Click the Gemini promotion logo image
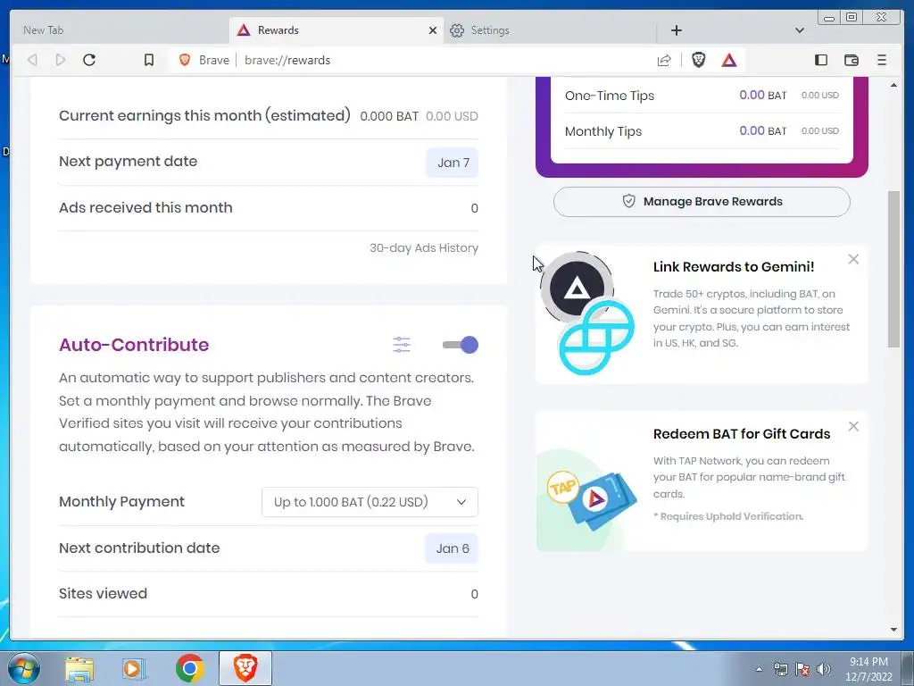Screen dimensions: 914x686 tap(587, 314)
